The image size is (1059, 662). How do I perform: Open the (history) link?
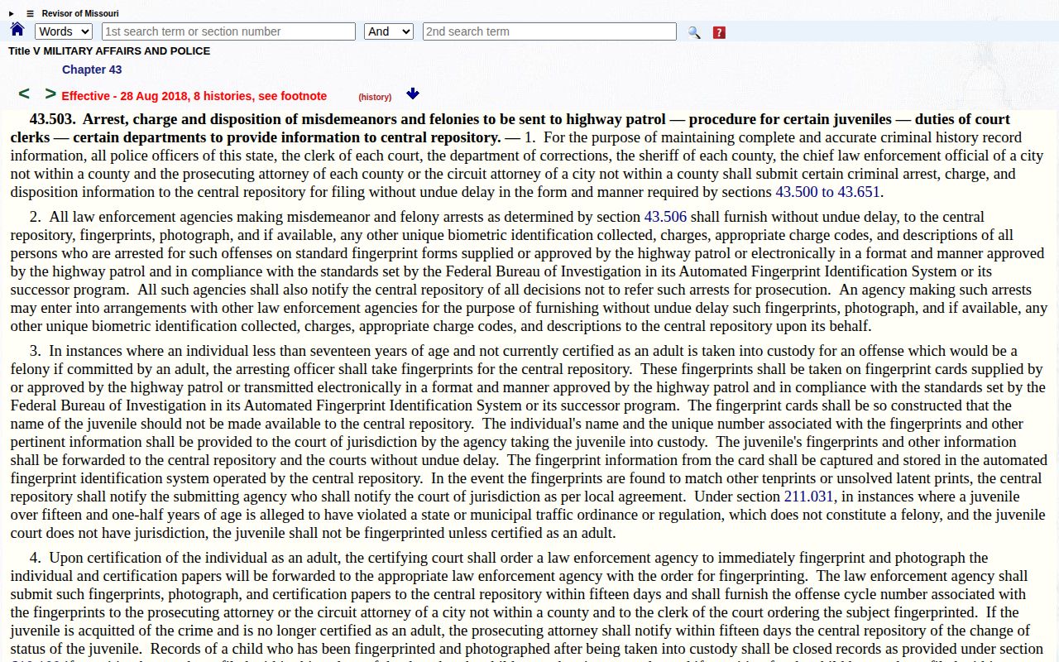[x=375, y=97]
